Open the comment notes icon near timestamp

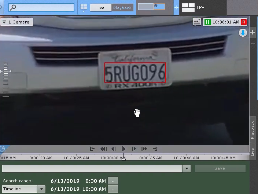click(197, 22)
